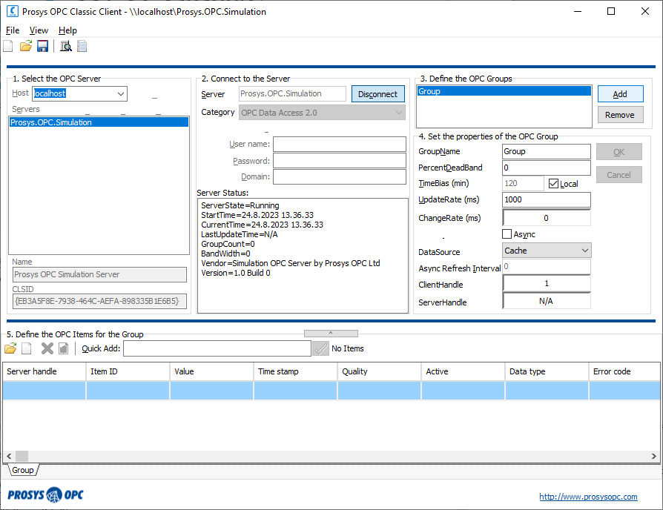Screen dimensions: 663x510
Task: Click the new item page icon near Quick Add
Action: pos(27,348)
